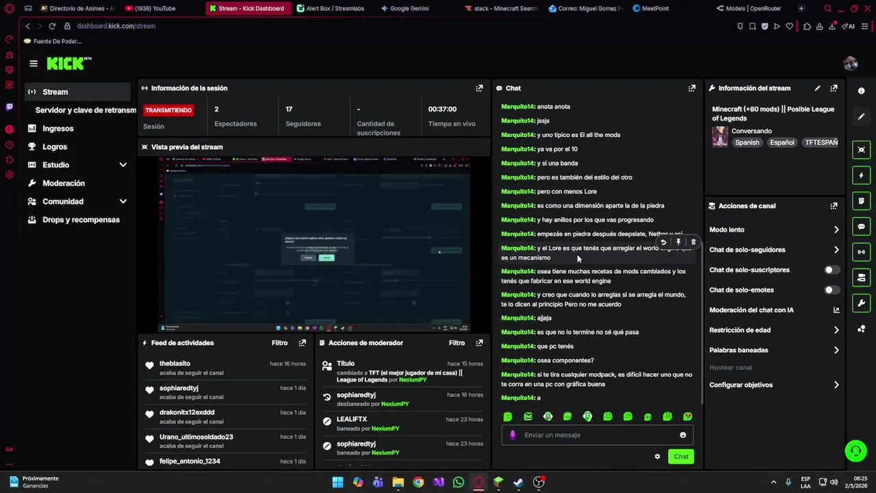Click the info icon in right toolbar
This screenshot has width=876, height=493.
click(861, 91)
